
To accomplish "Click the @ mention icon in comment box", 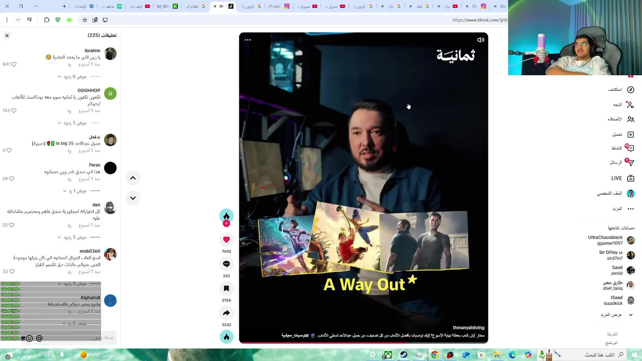I will tap(39, 338).
